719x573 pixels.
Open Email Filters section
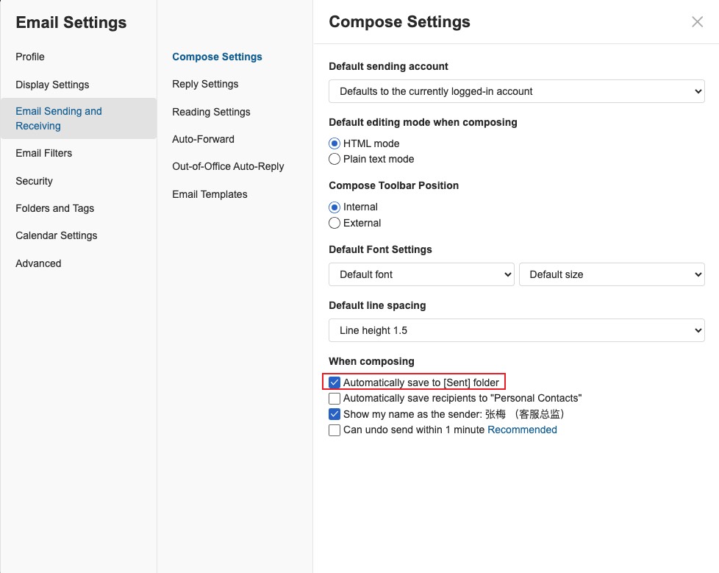[x=44, y=153]
